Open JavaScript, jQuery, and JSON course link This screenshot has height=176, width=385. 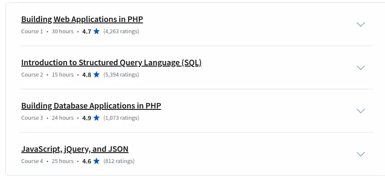click(x=75, y=149)
